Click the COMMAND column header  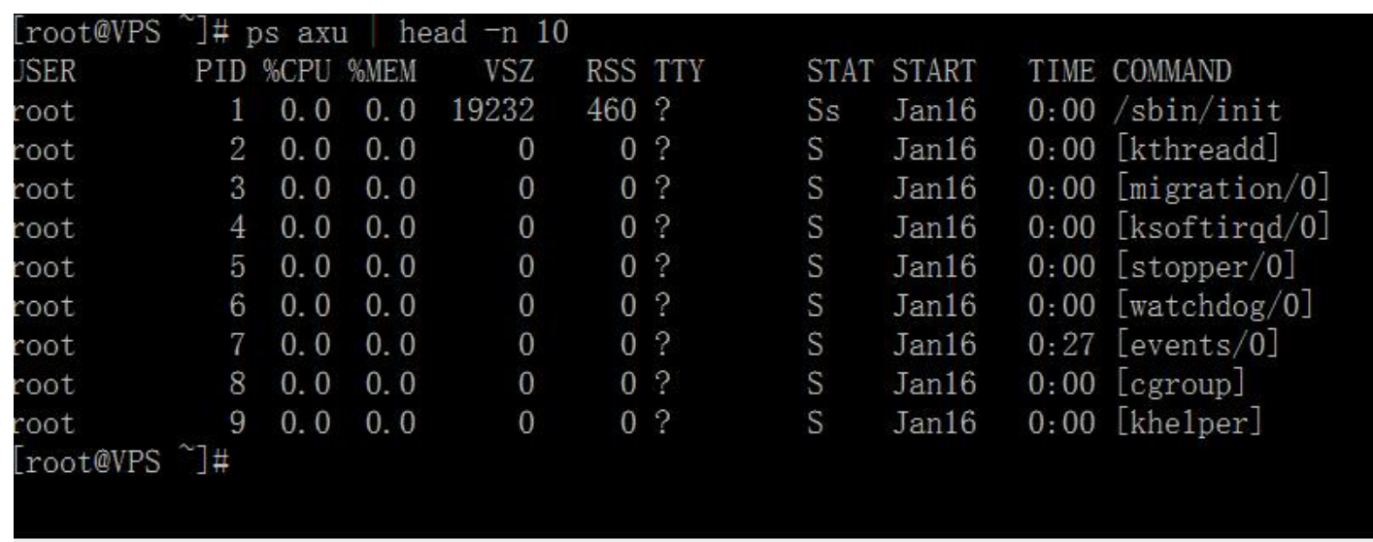1171,71
